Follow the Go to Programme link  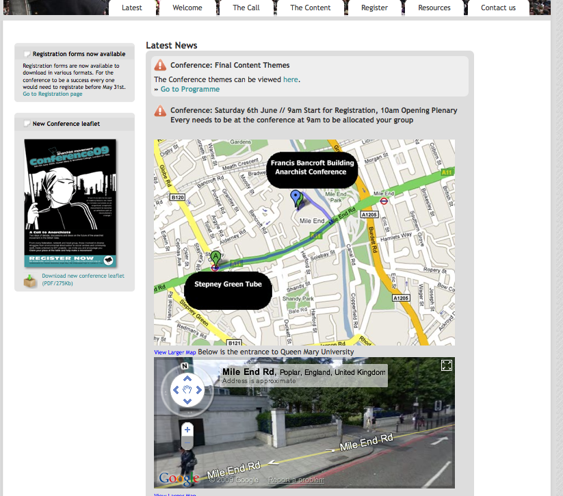coord(189,90)
